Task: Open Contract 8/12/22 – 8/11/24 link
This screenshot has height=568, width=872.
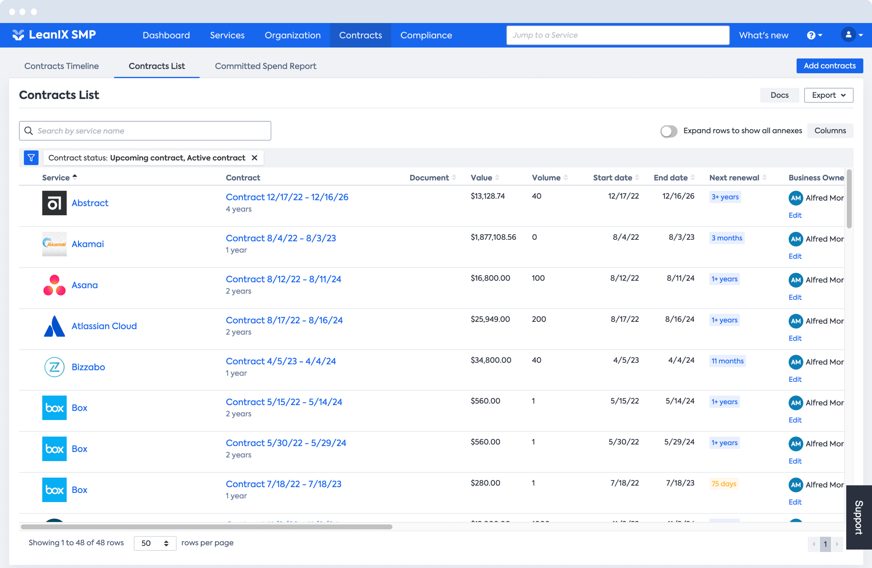Action: (284, 279)
